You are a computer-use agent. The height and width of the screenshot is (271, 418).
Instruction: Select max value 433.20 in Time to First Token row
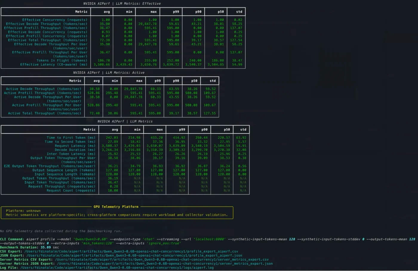click(157, 138)
